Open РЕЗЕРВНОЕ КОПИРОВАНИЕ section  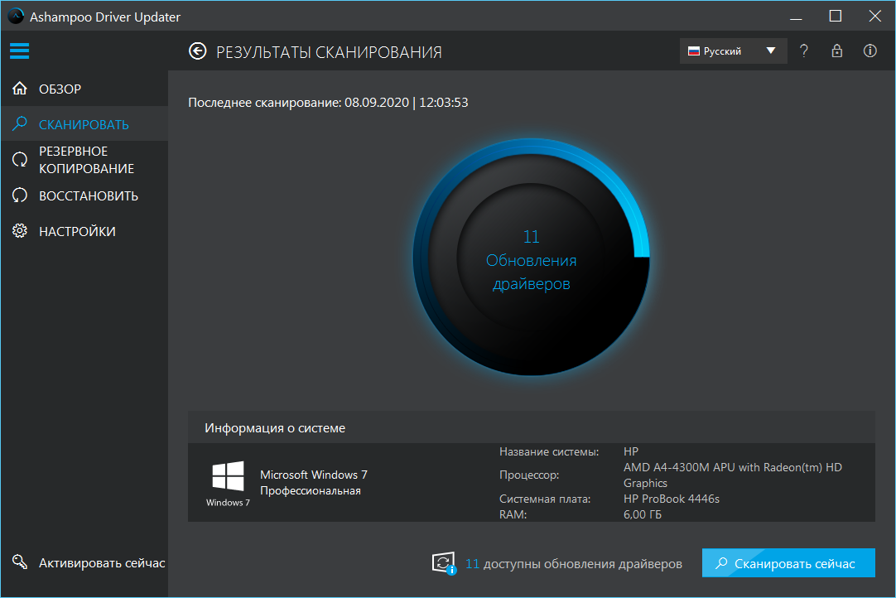pyautogui.click(x=84, y=160)
